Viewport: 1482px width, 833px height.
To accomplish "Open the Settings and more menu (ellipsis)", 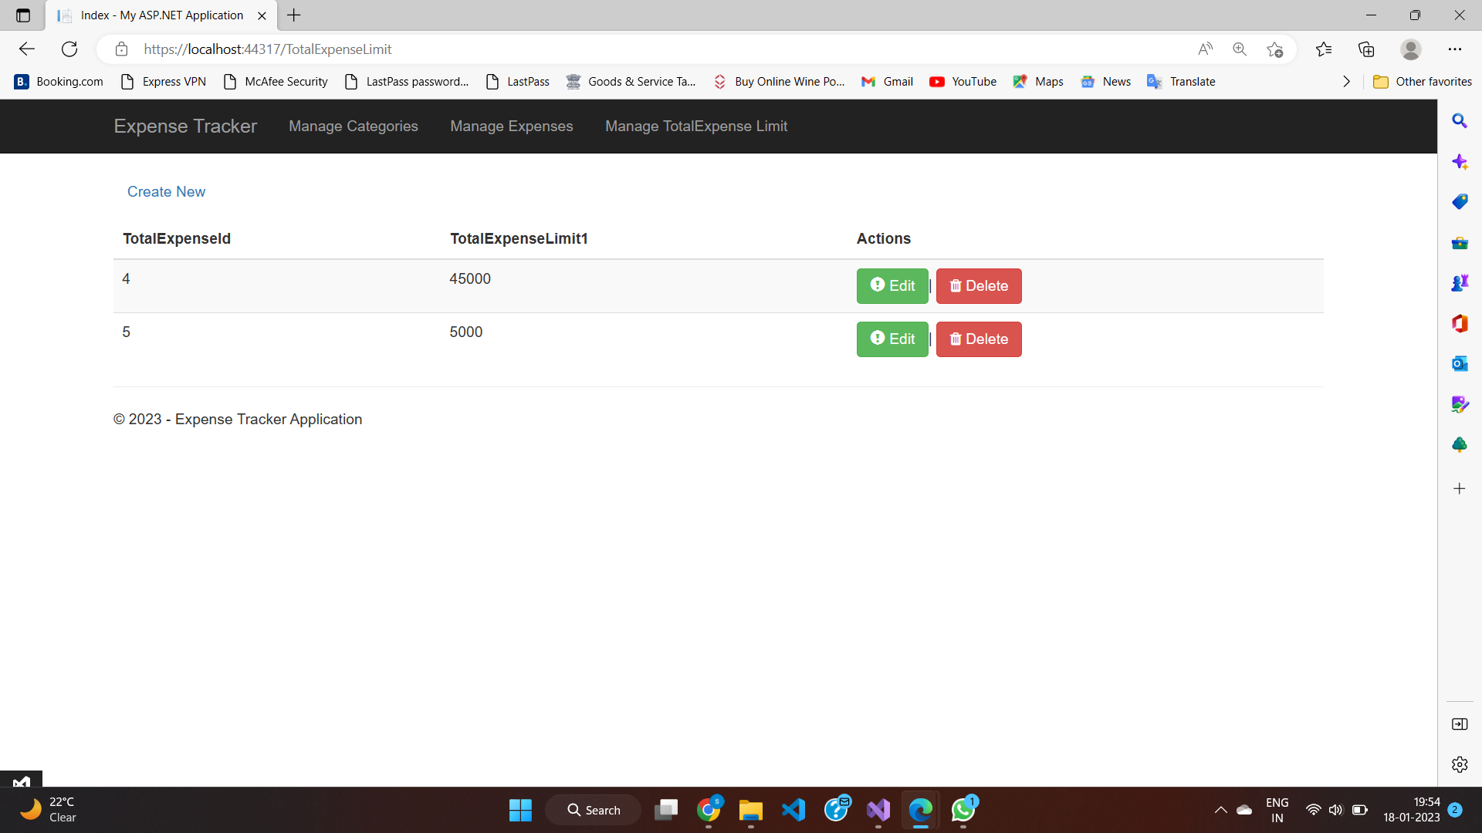I will point(1457,49).
